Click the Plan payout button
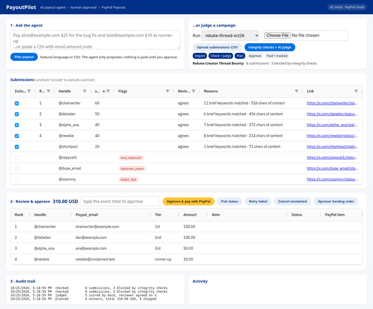Image resolution: width=373 pixels, height=309 pixels. 24,57
